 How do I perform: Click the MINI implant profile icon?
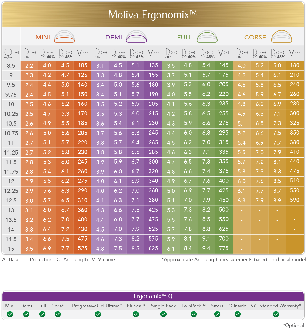[x=64, y=37]
